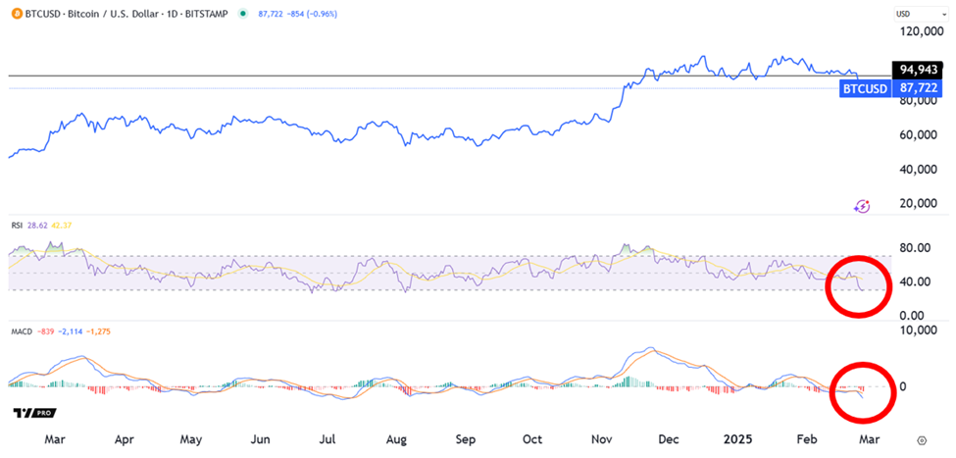The width and height of the screenshot is (956, 458).
Task: Open chart settings gear on time axis
Action: pos(922,441)
